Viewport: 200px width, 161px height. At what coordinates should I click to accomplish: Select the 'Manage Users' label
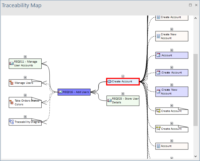tap(24, 83)
